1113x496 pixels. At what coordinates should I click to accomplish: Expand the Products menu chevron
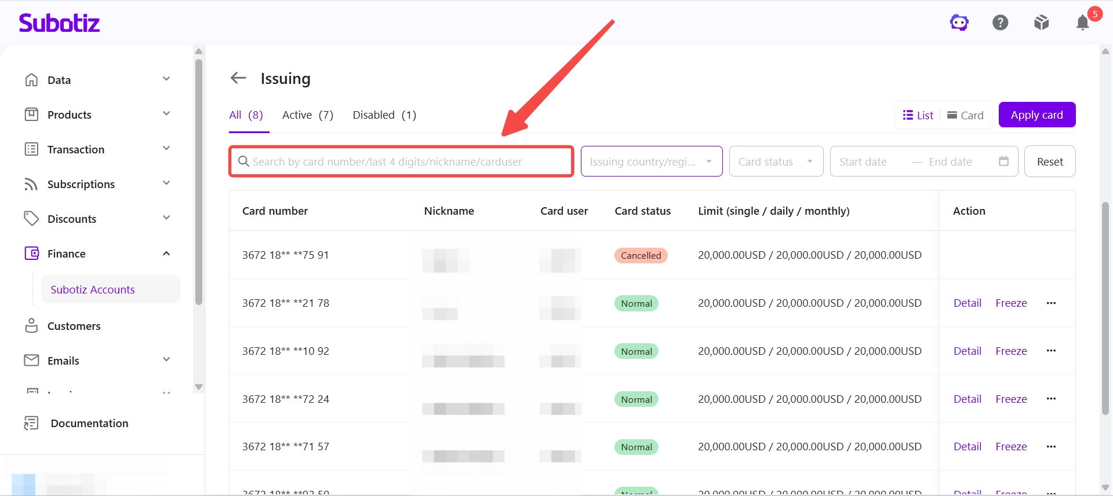pyautogui.click(x=166, y=113)
